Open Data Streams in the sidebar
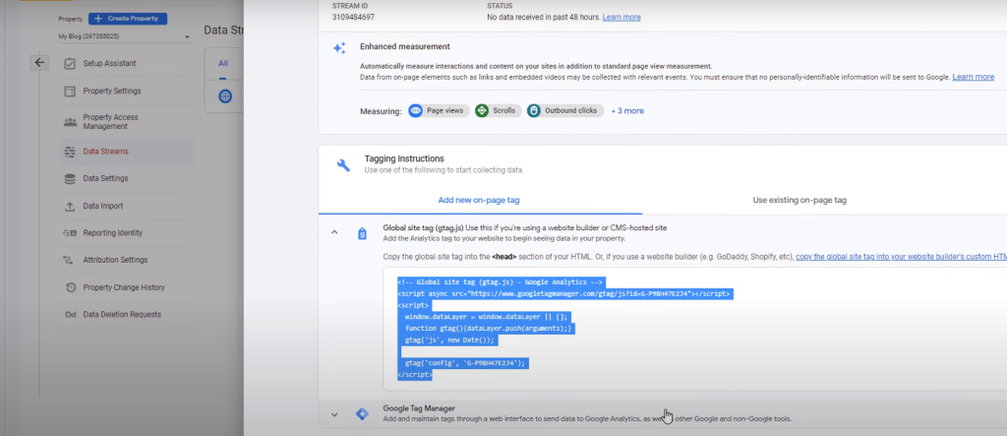The height and width of the screenshot is (436, 1007). point(105,151)
